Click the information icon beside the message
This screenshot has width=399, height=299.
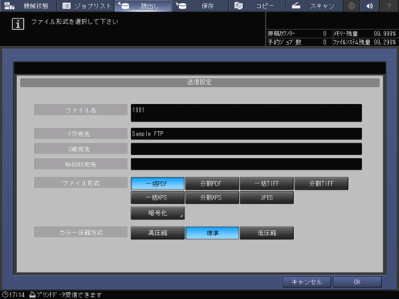click(x=18, y=24)
